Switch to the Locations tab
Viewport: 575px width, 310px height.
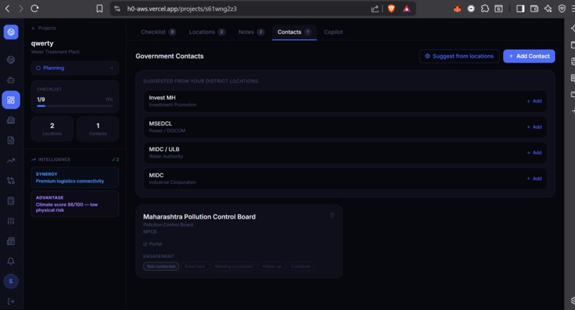[x=207, y=32]
